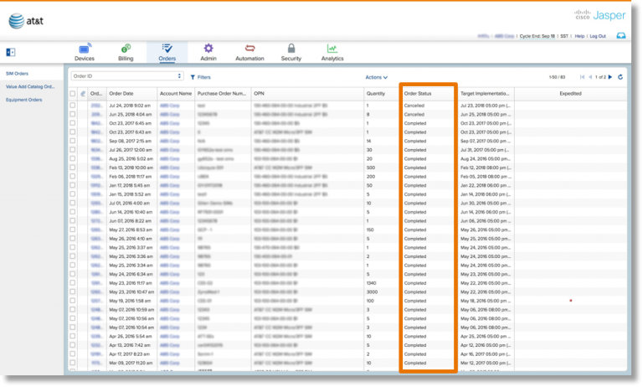The image size is (643, 387).
Task: Check the Feb 13, 2018 10:00 am order
Action: [73, 168]
